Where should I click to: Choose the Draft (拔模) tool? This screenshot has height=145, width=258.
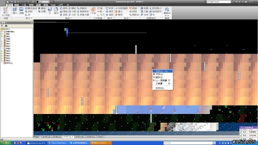(x=64, y=14)
